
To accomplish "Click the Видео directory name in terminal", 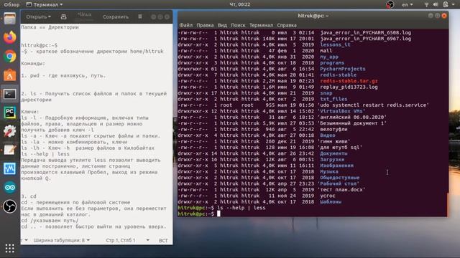I will click(x=328, y=135).
